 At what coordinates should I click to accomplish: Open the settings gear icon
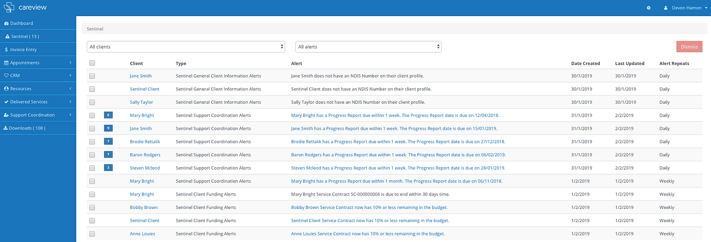pyautogui.click(x=649, y=8)
